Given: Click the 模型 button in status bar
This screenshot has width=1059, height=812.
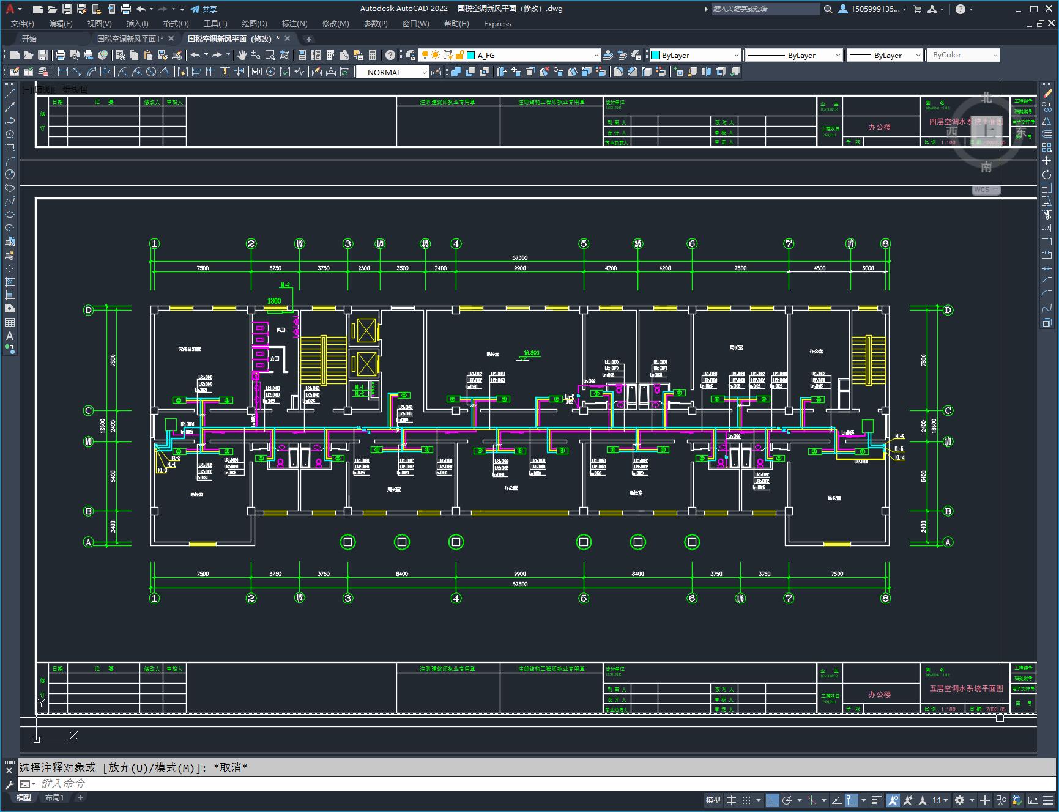Looking at the screenshot, I should (713, 800).
